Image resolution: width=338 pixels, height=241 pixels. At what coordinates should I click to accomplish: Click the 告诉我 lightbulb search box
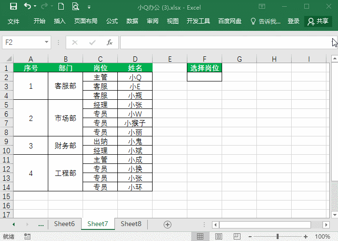(x=266, y=21)
